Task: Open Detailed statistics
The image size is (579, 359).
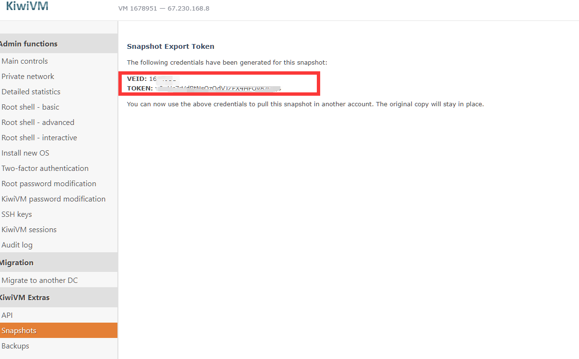Action: [31, 92]
